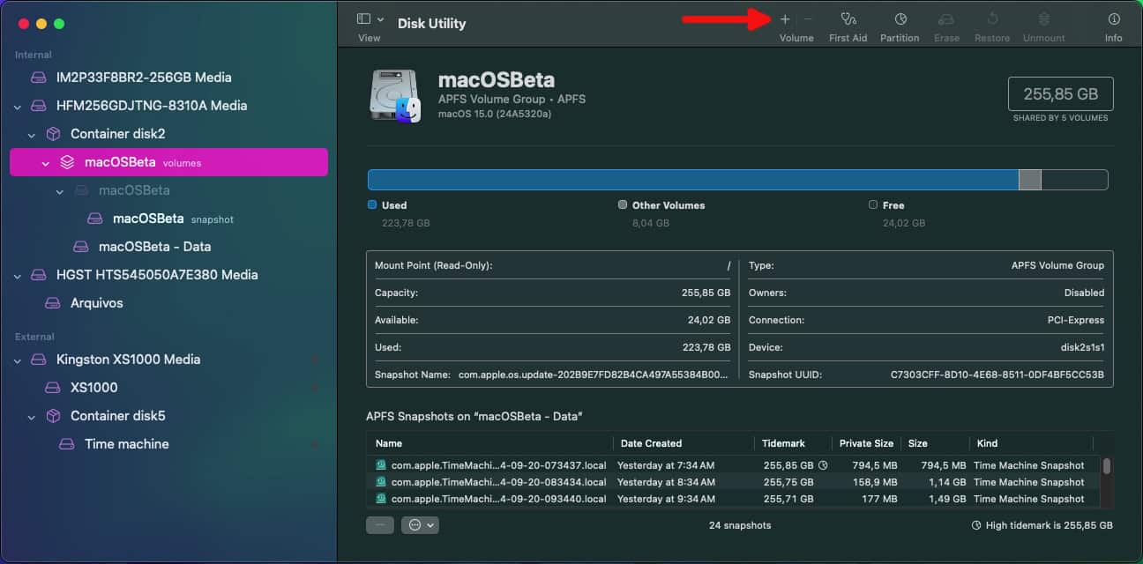Click the snapshot icon for the 083434.local row
This screenshot has height=564, width=1143.
click(x=381, y=482)
